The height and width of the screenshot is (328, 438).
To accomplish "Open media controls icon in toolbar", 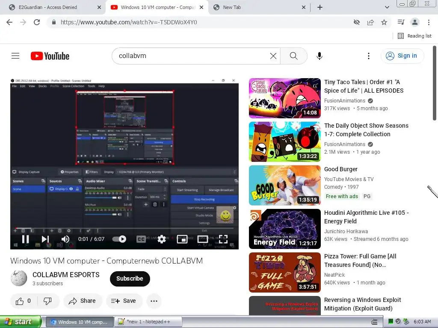I will tap(401, 22).
